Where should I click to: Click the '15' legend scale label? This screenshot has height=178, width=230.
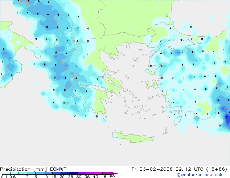54,177
